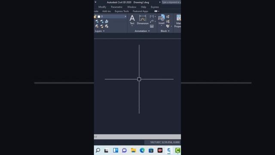Launch Microsoft Edge from the taskbar

tap(142, 150)
